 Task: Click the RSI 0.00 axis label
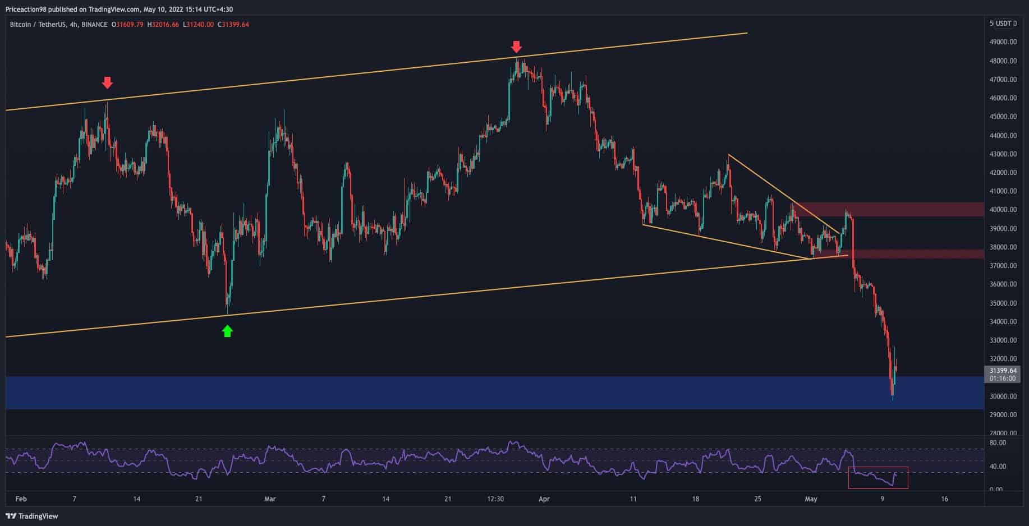coord(996,490)
